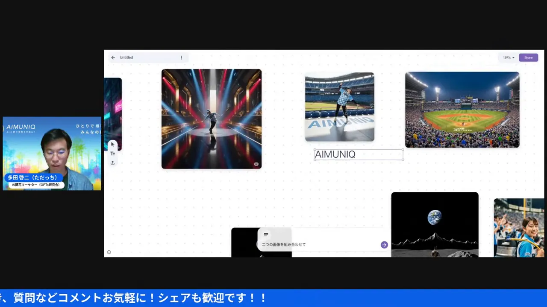Click the upload image icon

click(x=112, y=163)
